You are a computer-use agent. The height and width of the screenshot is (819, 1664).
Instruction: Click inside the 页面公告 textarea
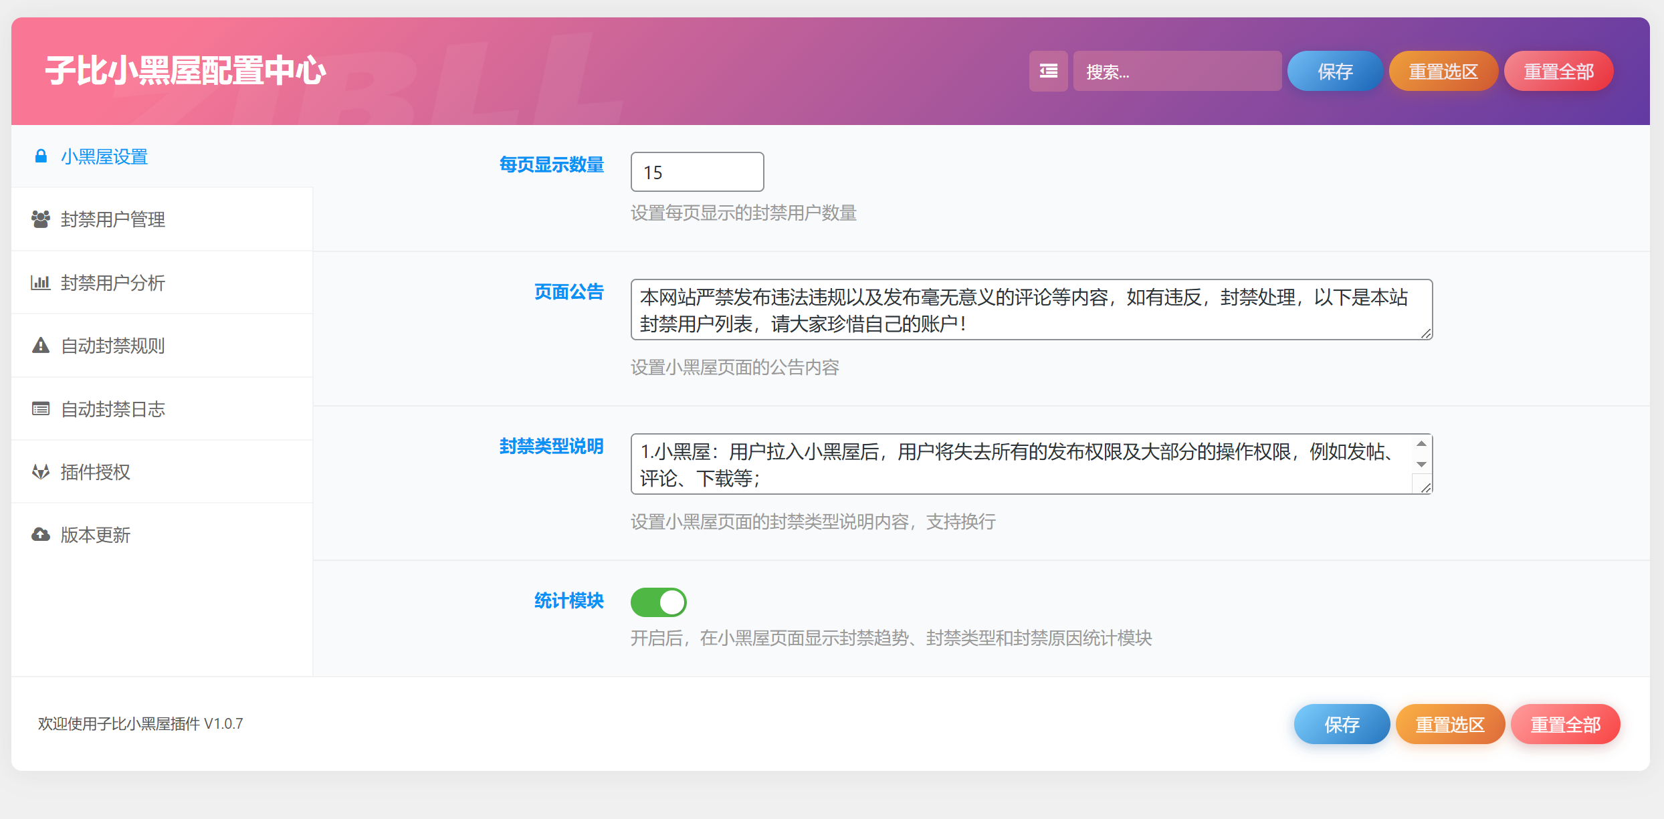click(1031, 310)
